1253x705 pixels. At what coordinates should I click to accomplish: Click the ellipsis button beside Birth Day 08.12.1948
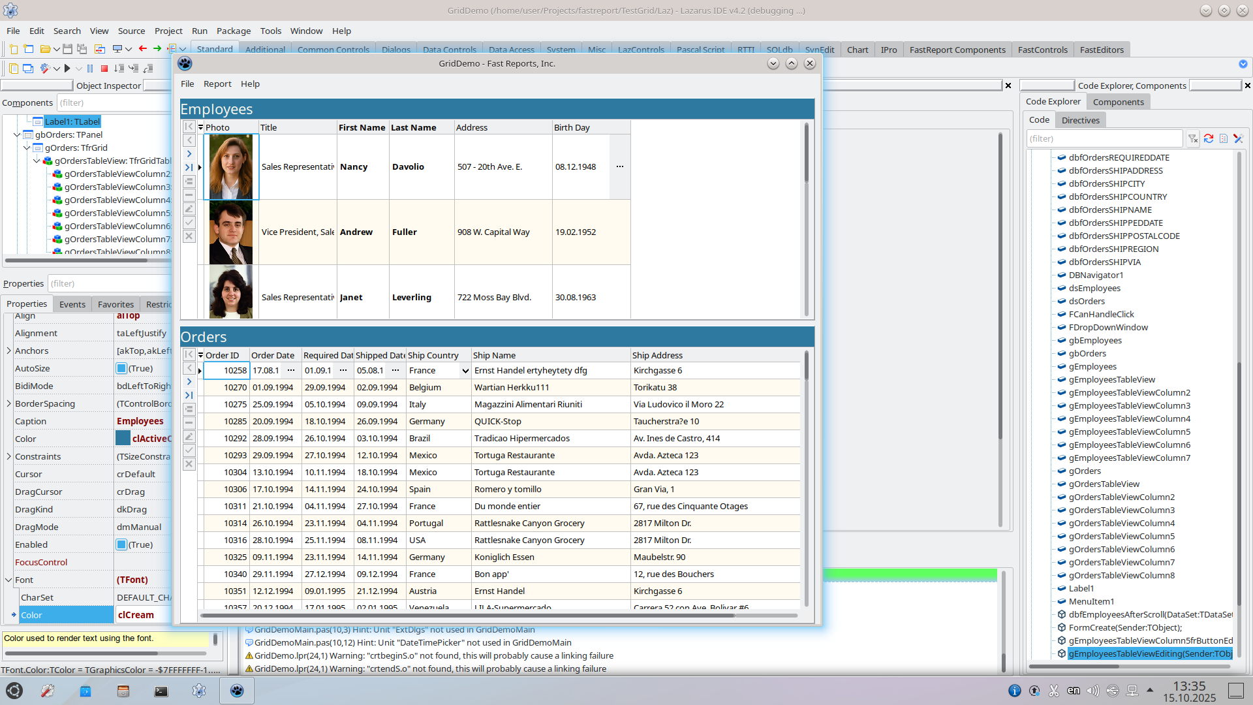point(620,167)
